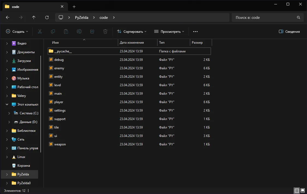
Task: Expand the Система (C:) tree node
Action: [x=9, y=113]
